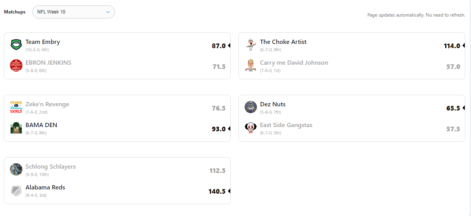This screenshot has height=216, width=471.
Task: Click Team Embry's green football helmet logo
Action: click(x=16, y=45)
